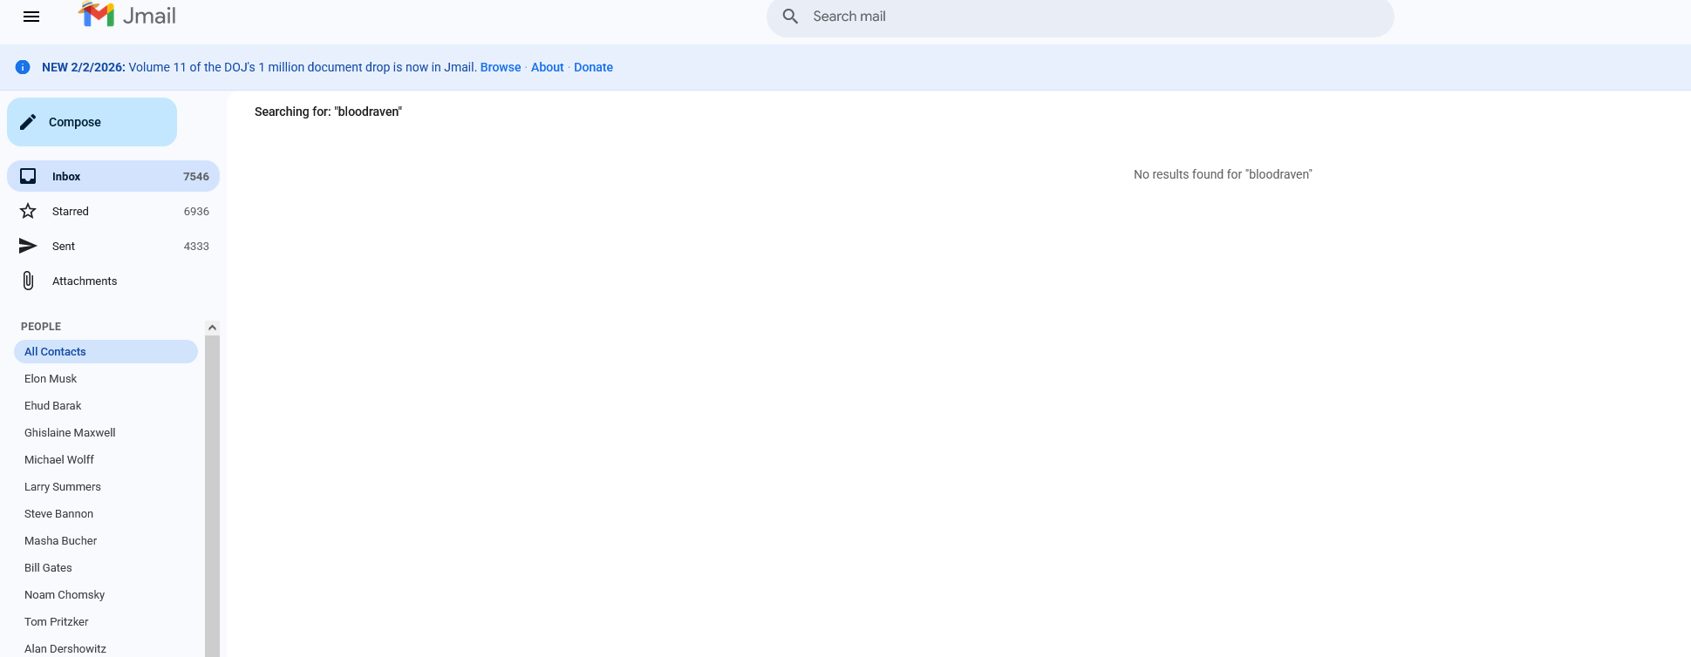This screenshot has width=1691, height=657.
Task: Open the hamburger main menu
Action: 31,17
